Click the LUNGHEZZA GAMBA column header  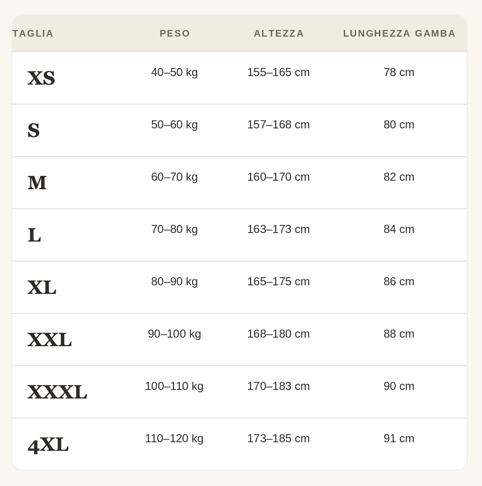pos(399,33)
